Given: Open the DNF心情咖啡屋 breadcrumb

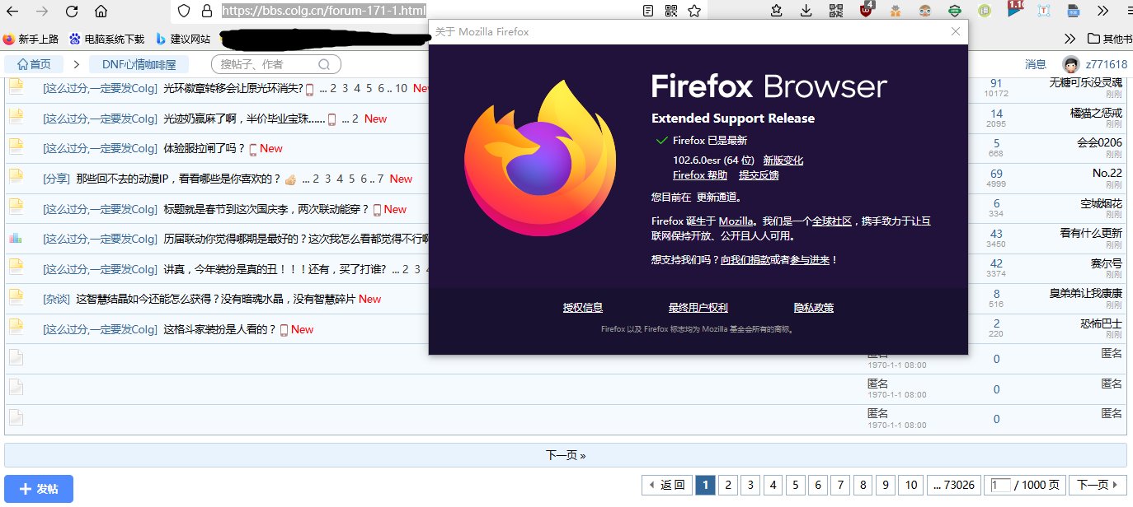Looking at the screenshot, I should point(139,64).
